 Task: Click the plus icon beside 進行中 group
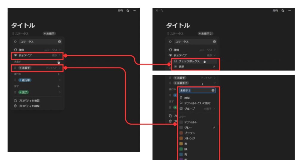59,74
